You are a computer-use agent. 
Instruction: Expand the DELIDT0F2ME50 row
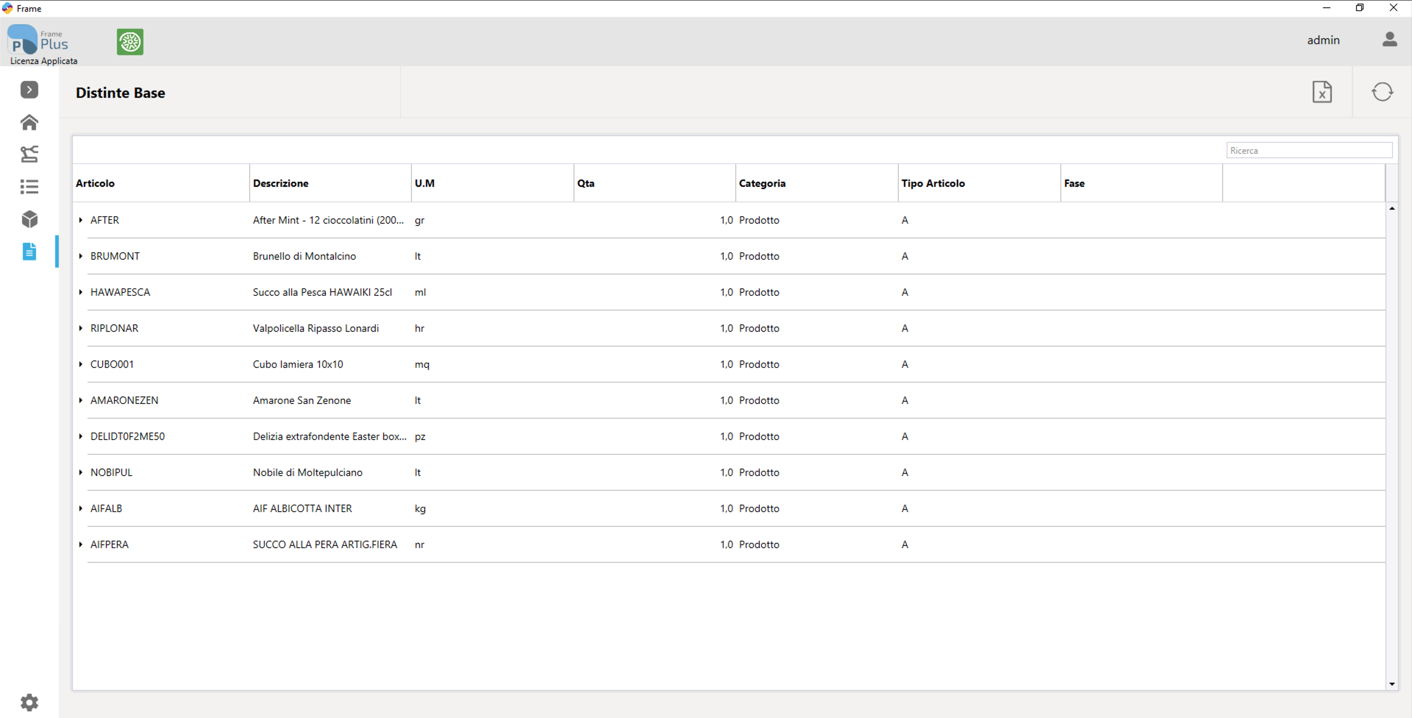[81, 437]
